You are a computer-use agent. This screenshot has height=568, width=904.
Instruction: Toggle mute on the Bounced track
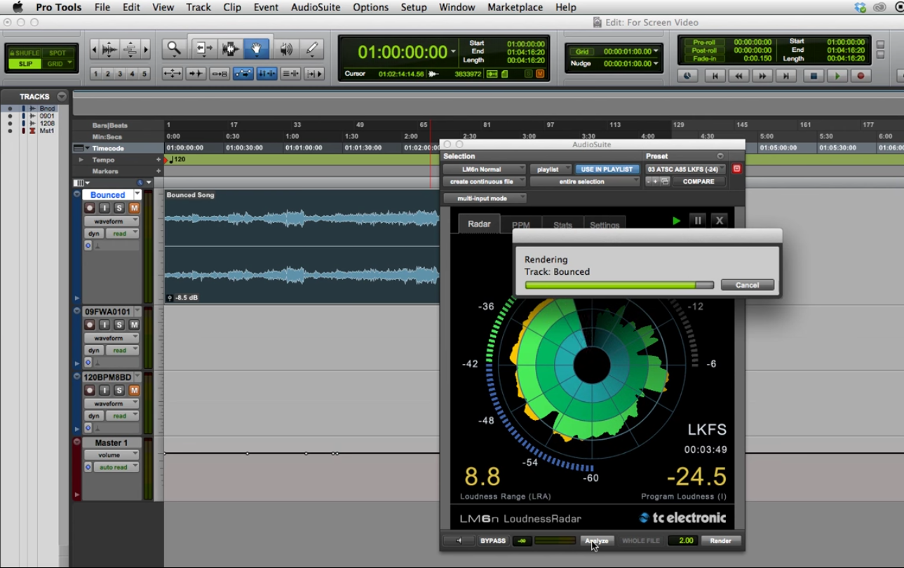point(133,208)
